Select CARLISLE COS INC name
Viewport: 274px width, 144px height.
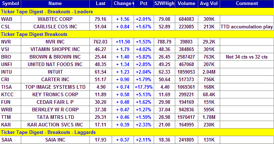click(55, 27)
